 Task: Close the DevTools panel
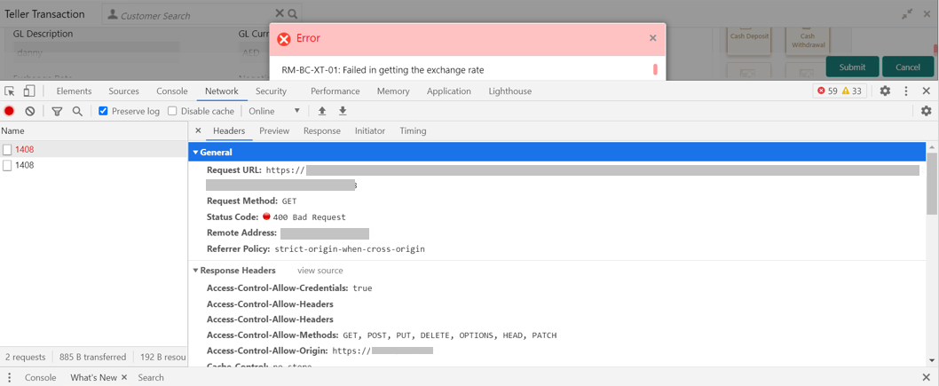pos(926,91)
